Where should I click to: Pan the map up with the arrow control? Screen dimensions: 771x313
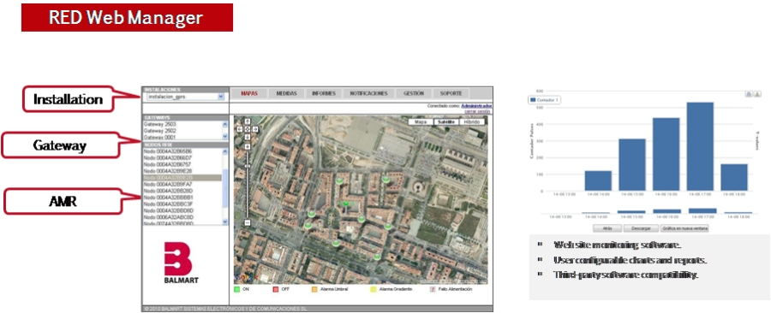[248, 121]
